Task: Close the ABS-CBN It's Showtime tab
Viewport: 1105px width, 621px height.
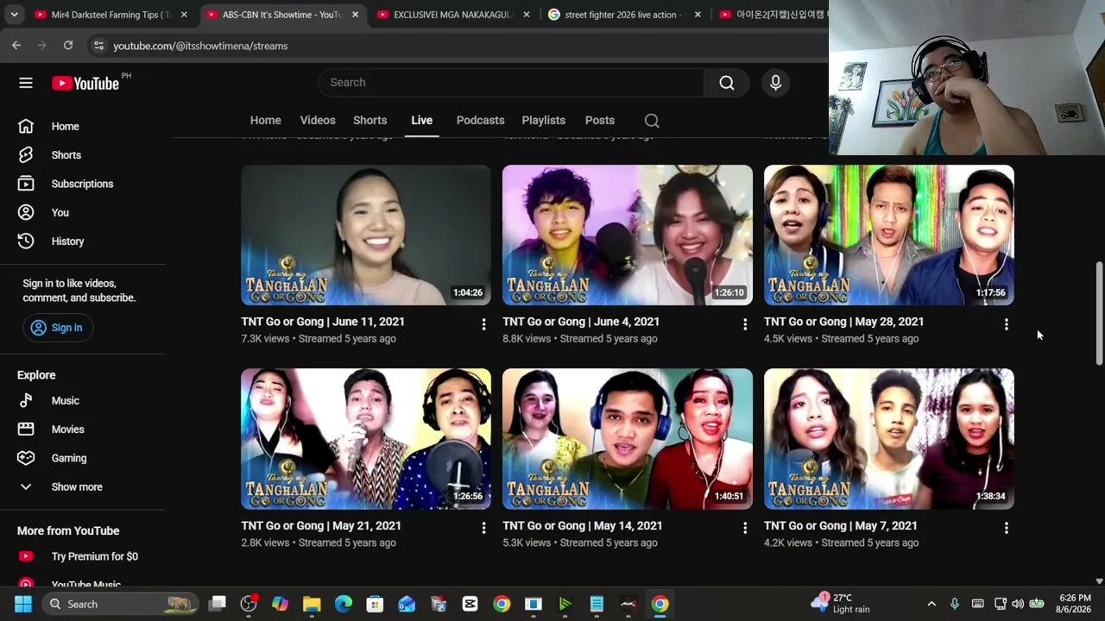Action: [x=355, y=15]
